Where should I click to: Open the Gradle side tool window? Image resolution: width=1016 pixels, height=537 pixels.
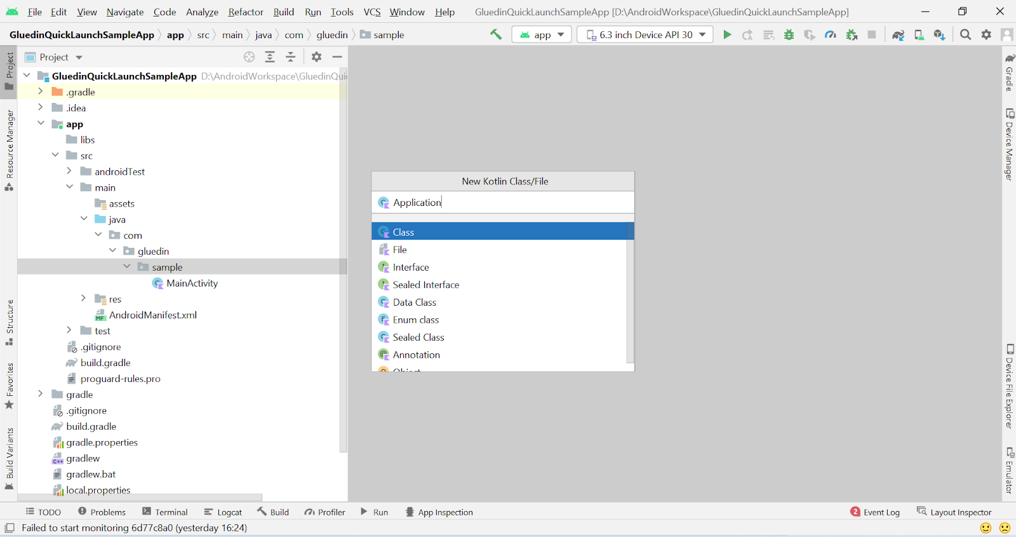[x=1009, y=72]
